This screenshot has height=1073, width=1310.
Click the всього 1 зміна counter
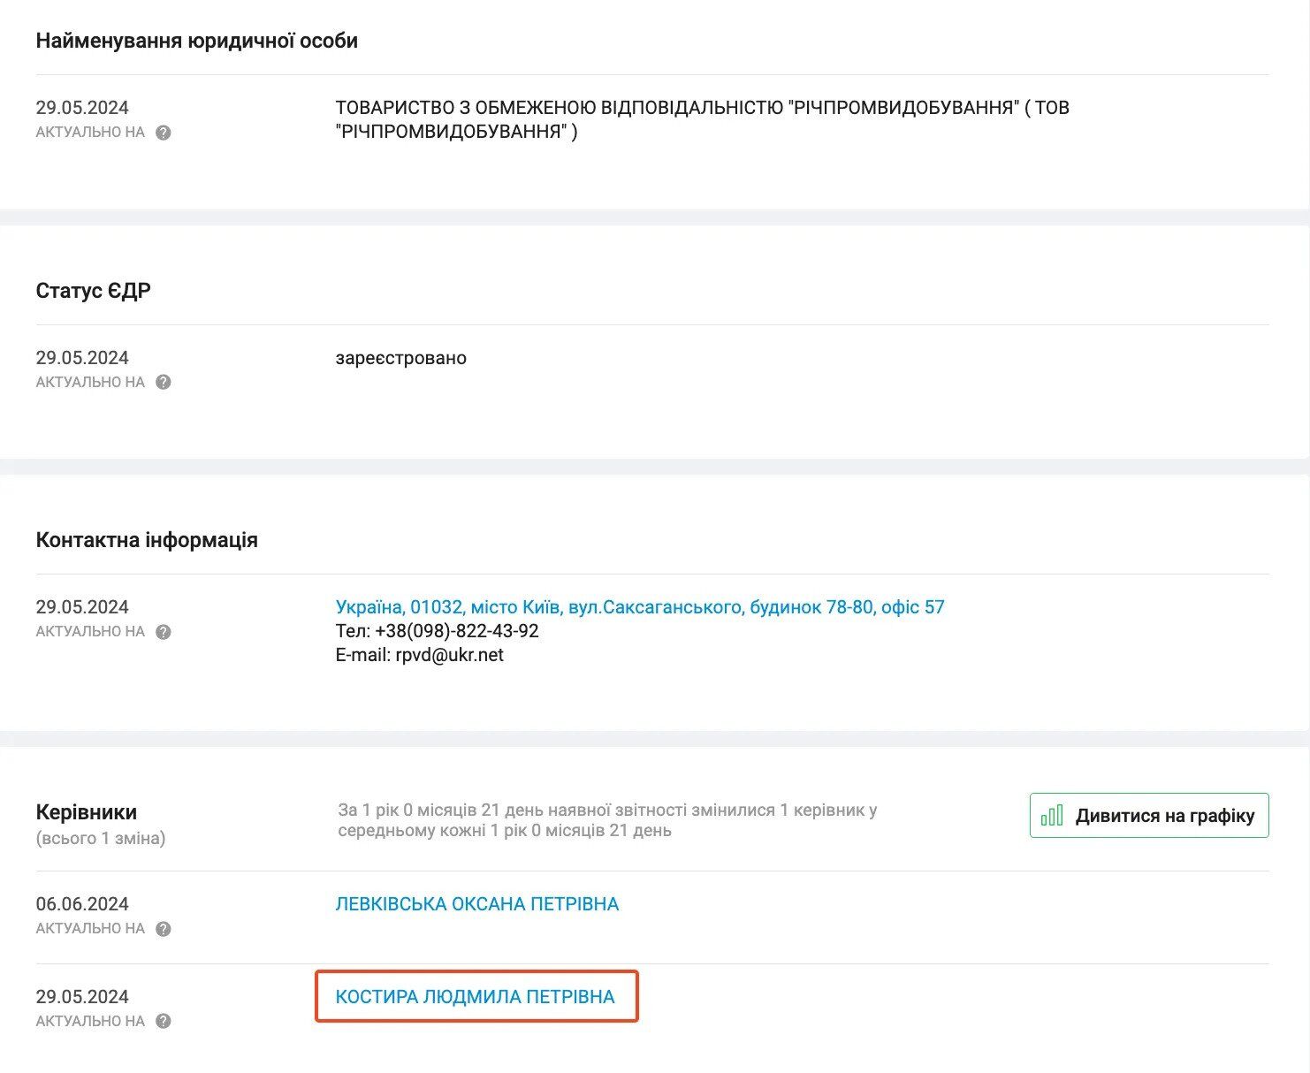click(101, 838)
